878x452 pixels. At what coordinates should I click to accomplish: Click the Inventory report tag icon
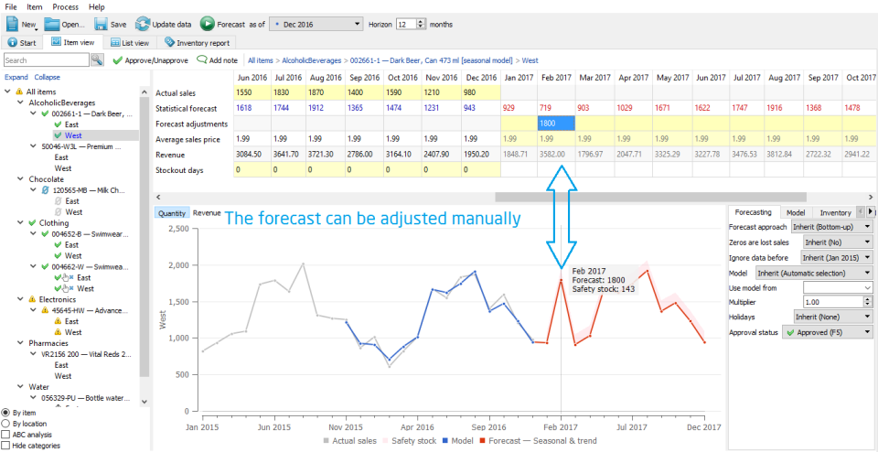click(169, 42)
